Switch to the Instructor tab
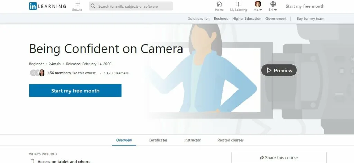The width and height of the screenshot is (354, 163). click(x=192, y=140)
